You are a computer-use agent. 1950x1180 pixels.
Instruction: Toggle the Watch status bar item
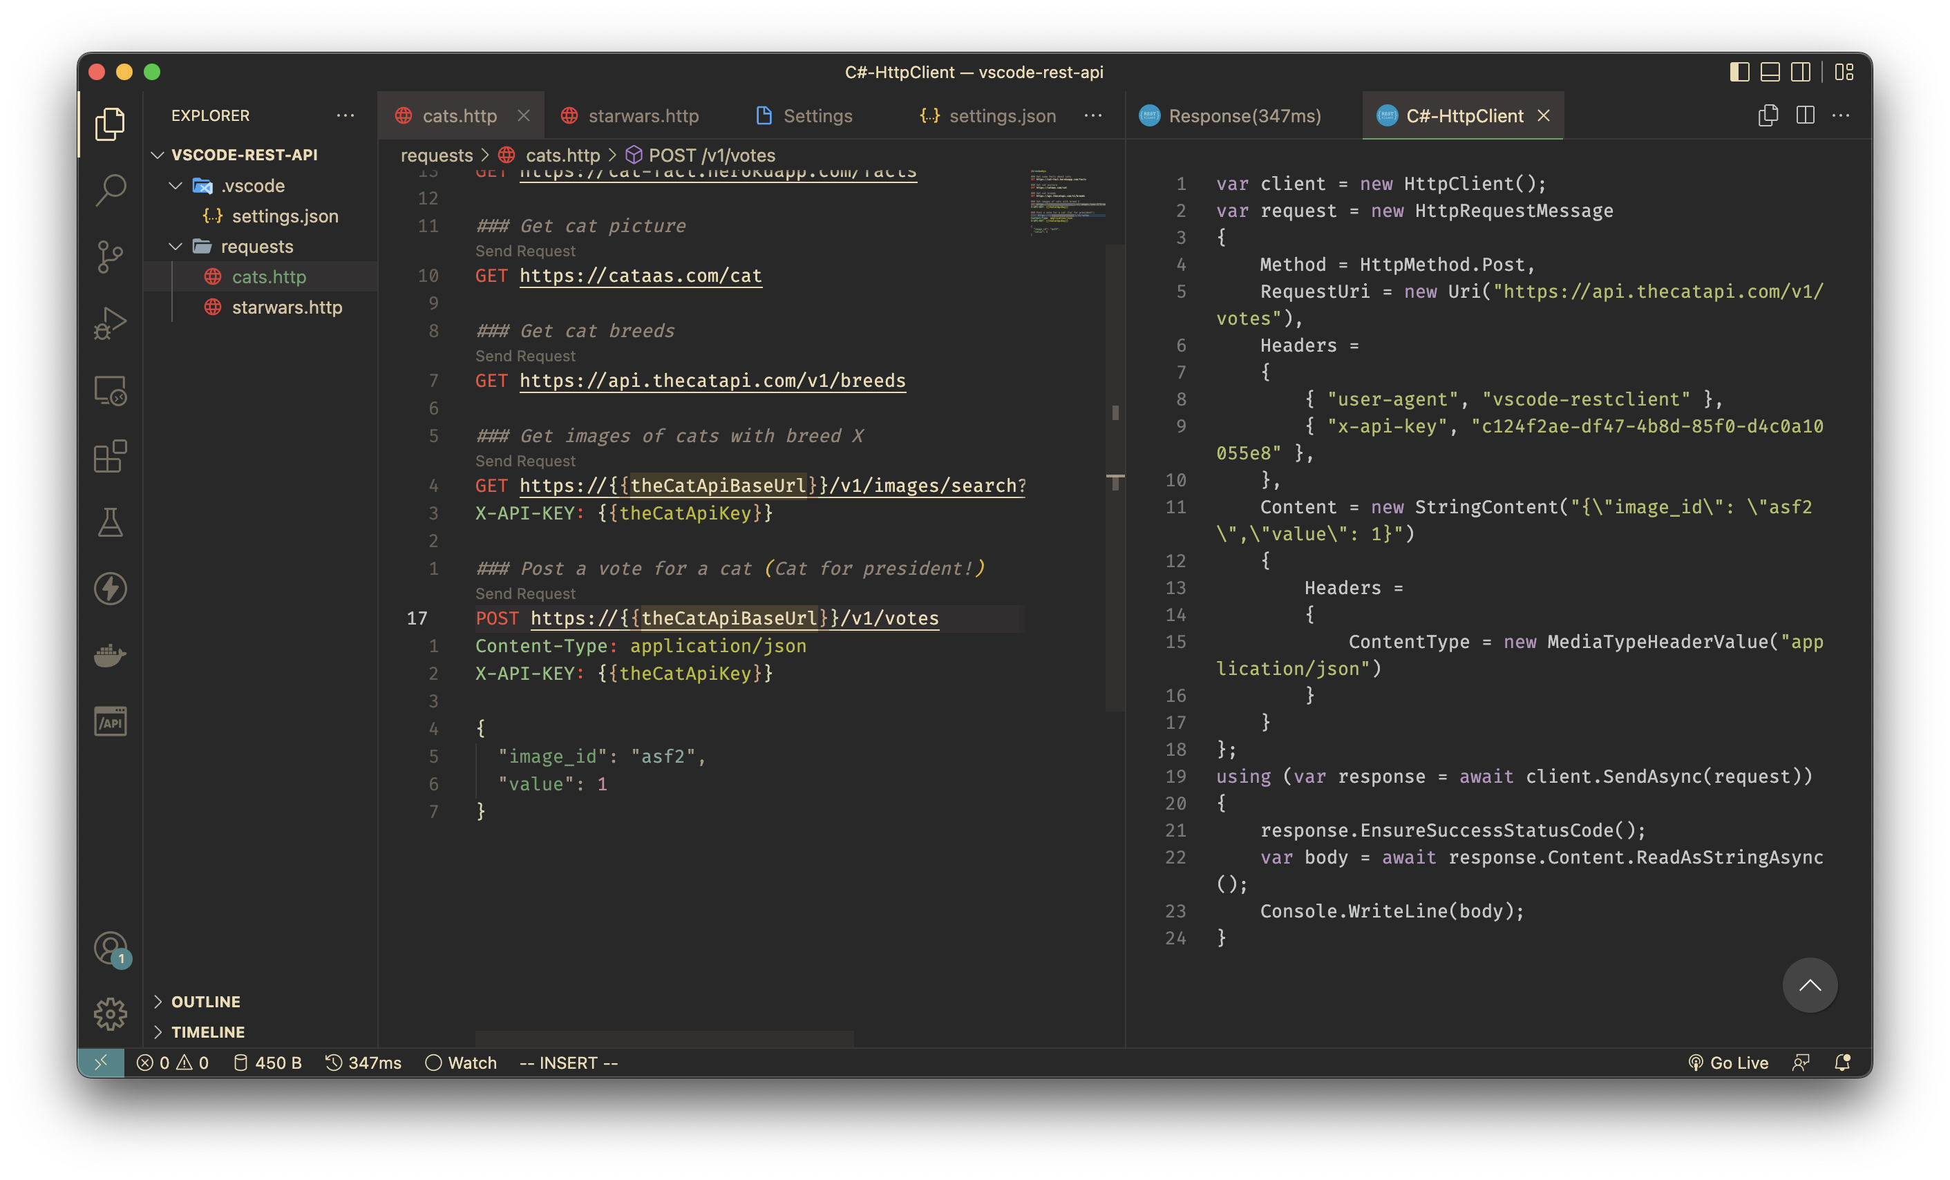[x=461, y=1063]
